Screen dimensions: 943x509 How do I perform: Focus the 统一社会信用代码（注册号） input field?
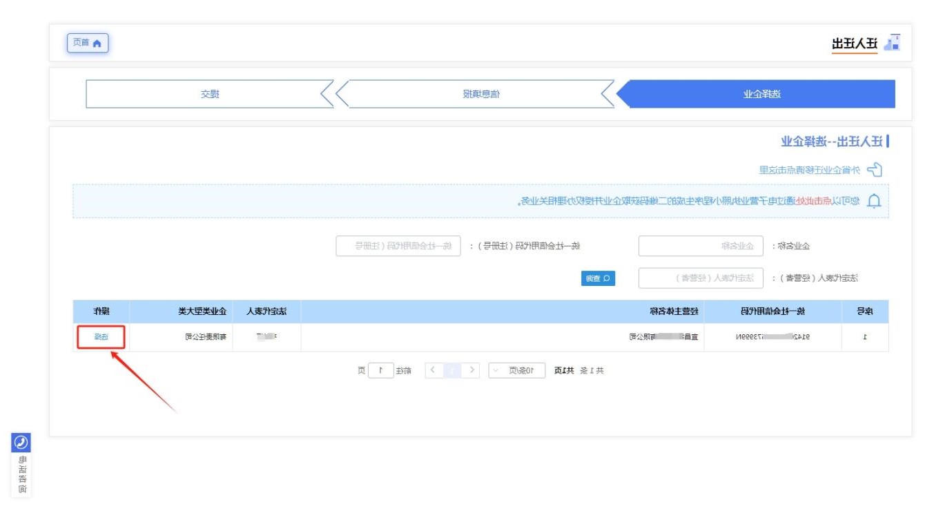coord(398,246)
